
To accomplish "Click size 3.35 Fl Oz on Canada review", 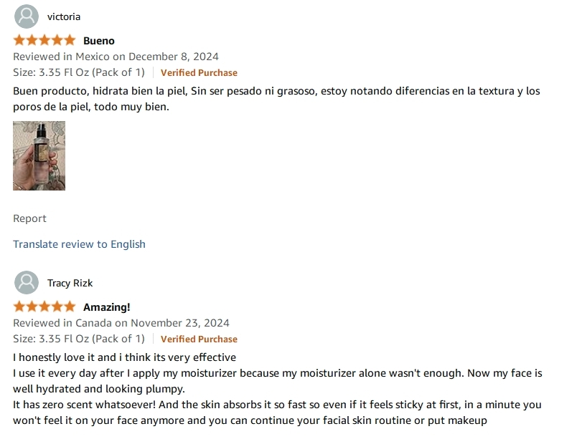I will (x=79, y=339).
